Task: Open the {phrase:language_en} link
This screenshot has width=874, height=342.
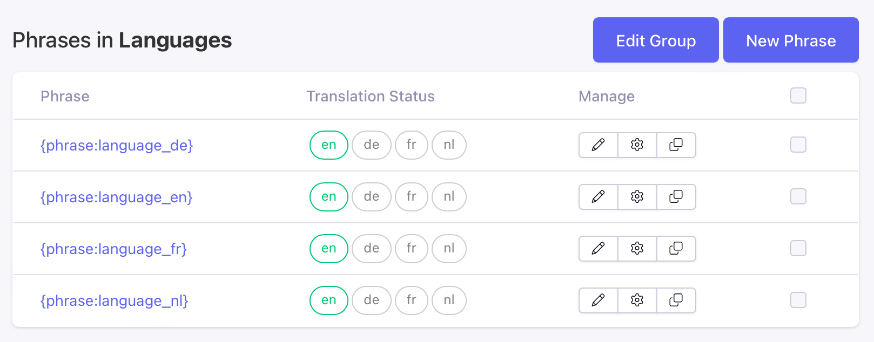Action: pyautogui.click(x=117, y=197)
